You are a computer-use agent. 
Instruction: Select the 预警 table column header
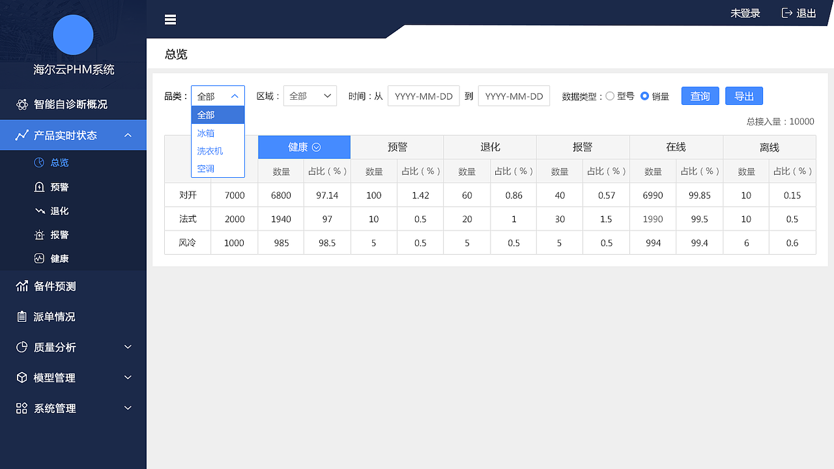397,147
